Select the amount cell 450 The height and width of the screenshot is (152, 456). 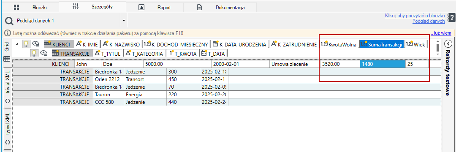tap(183, 79)
